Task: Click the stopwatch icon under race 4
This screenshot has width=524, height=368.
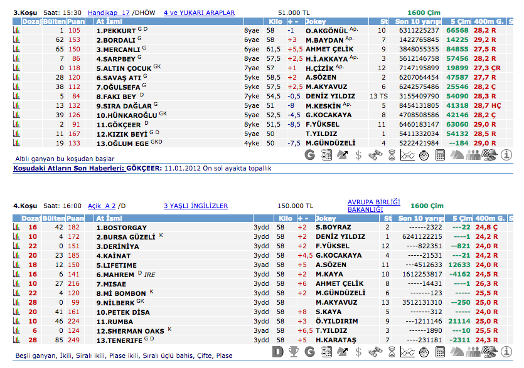Action: 424,351
